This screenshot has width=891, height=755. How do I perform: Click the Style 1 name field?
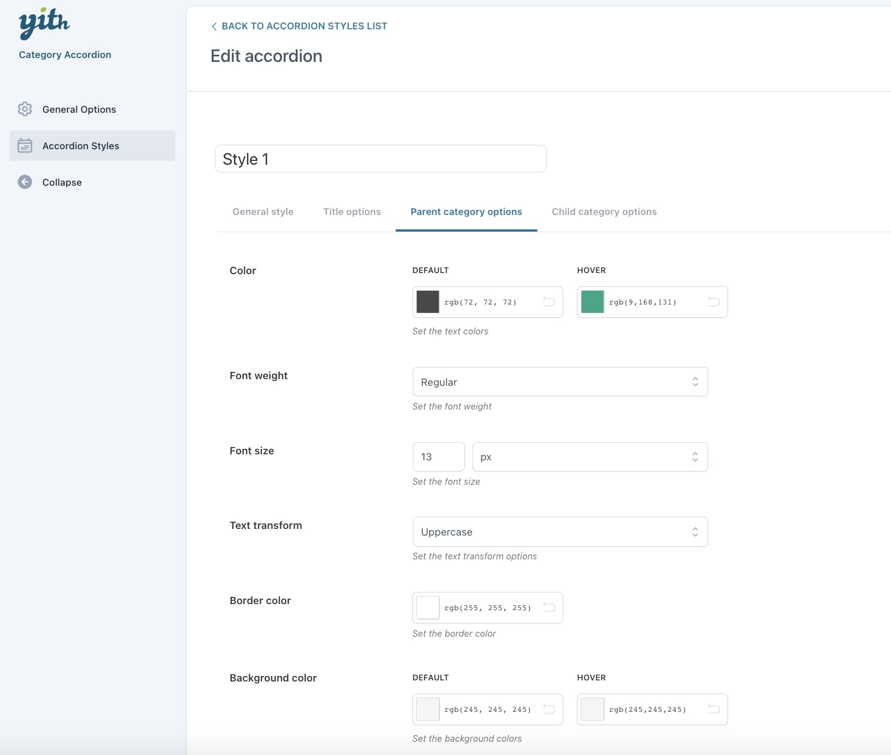380,159
